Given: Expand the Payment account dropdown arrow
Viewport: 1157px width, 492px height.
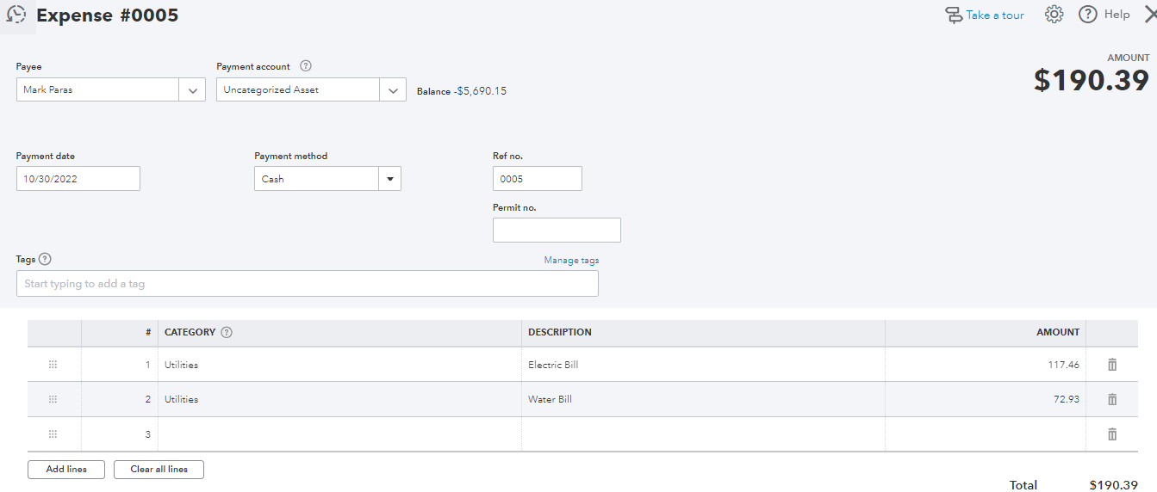Looking at the screenshot, I should tap(393, 89).
